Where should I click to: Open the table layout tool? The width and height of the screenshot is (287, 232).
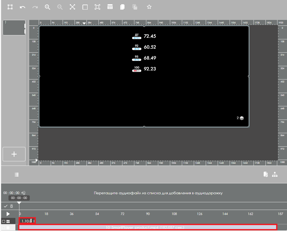pos(110,7)
